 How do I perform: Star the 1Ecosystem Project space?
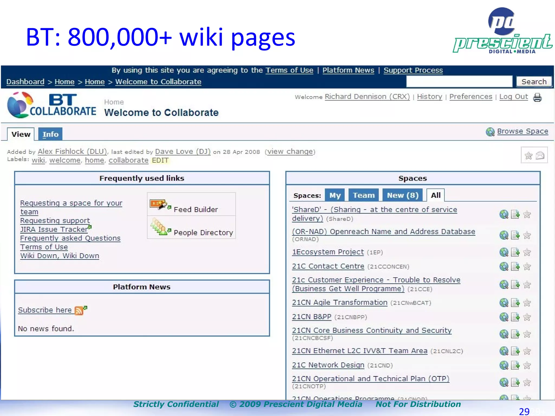pos(527,252)
